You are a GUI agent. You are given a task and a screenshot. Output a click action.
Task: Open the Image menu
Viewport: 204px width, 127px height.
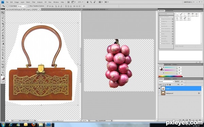(x=17, y=2)
